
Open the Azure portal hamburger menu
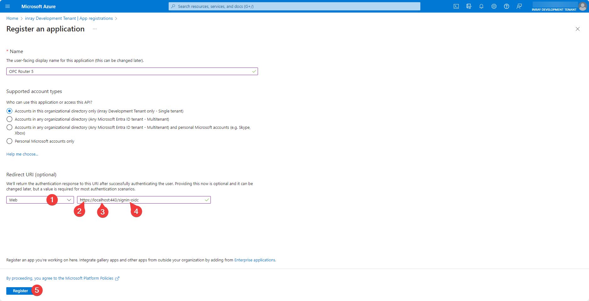[8, 6]
